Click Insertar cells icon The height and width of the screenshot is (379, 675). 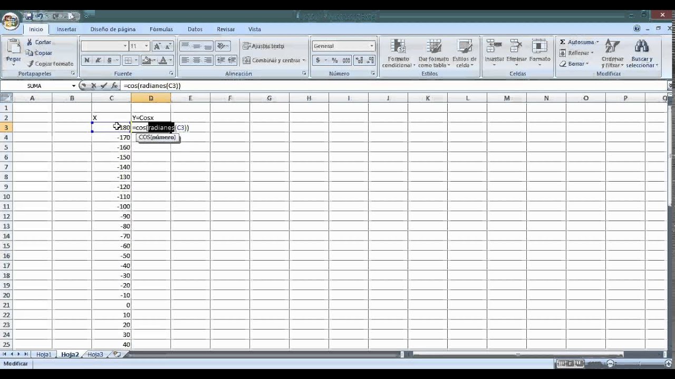coord(494,46)
